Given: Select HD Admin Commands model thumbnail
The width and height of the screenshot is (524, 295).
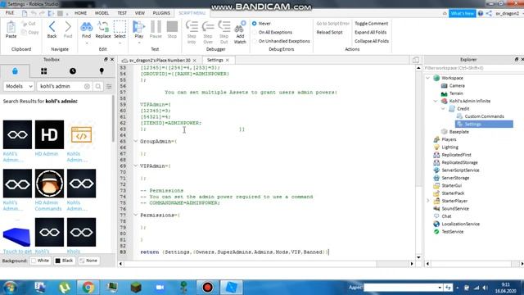Looking at the screenshot, I should point(49,184).
